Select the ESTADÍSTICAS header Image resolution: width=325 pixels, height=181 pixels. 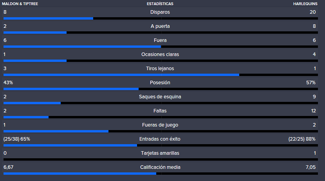(x=160, y=4)
